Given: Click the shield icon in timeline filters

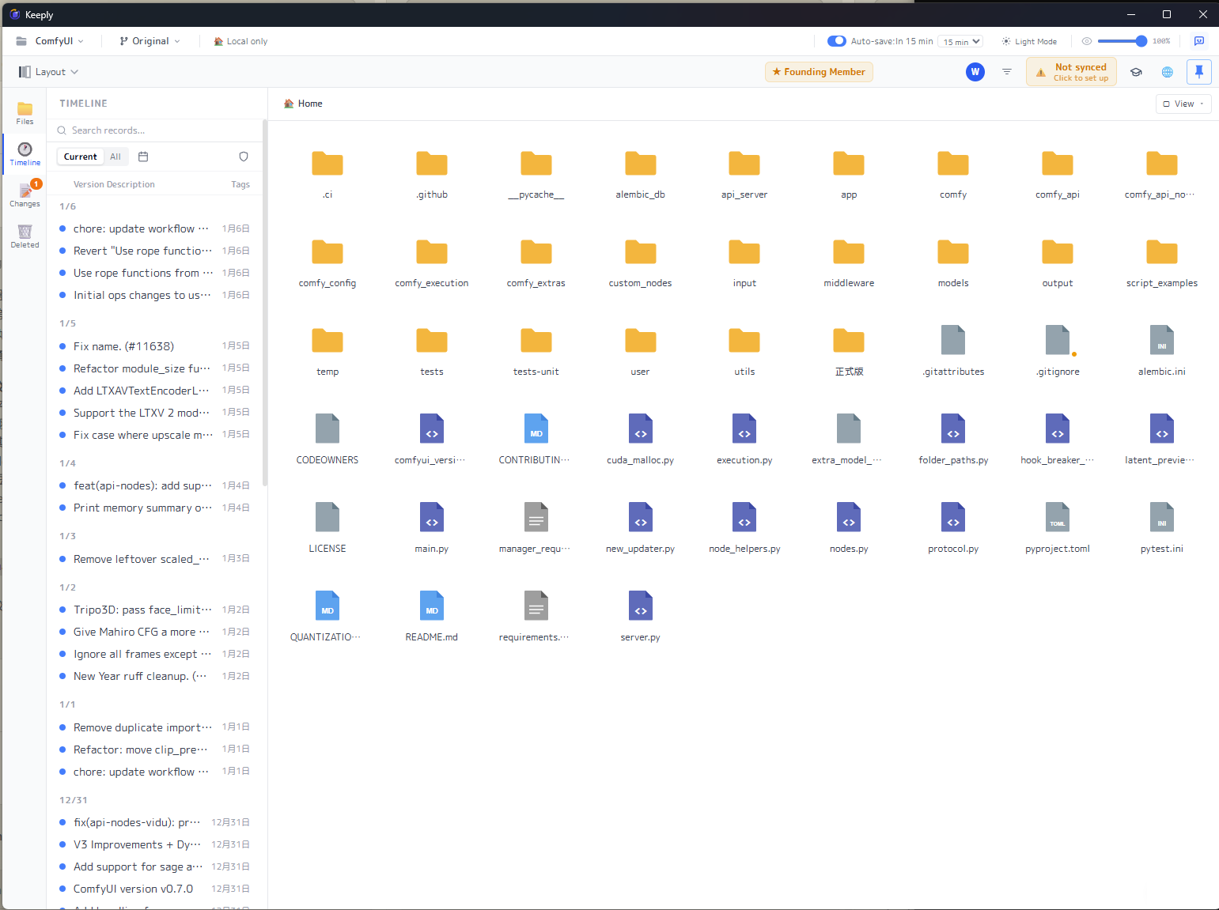Looking at the screenshot, I should point(244,157).
